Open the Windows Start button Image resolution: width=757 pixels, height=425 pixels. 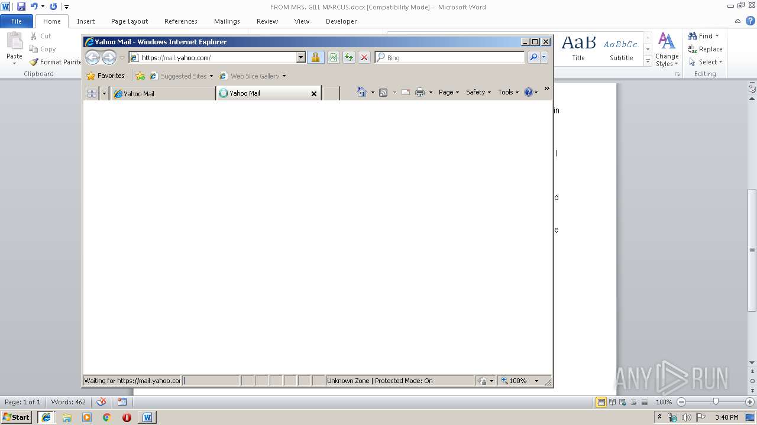pyautogui.click(x=17, y=417)
